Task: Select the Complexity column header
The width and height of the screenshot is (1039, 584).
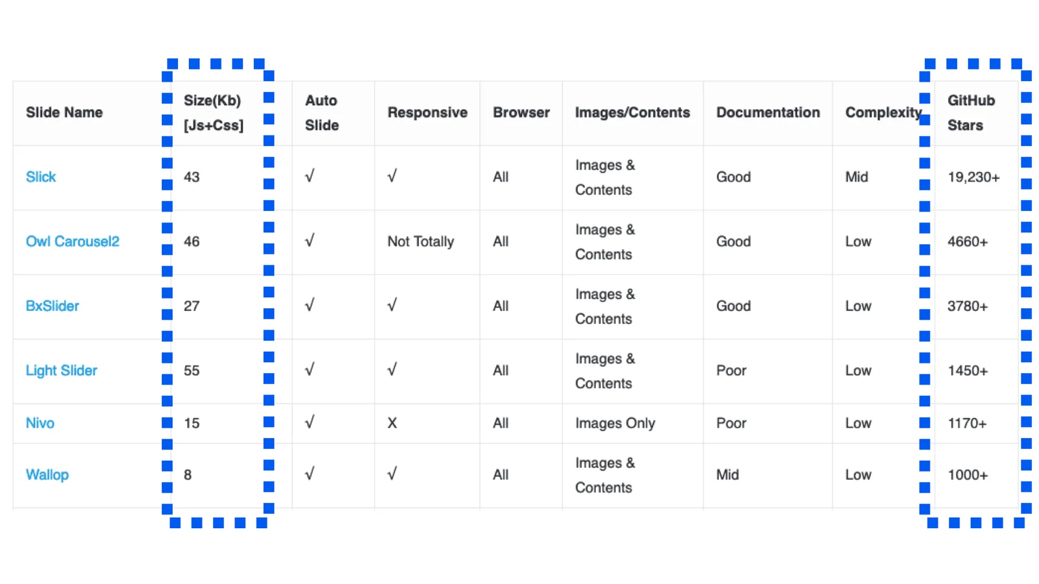Action: click(883, 113)
